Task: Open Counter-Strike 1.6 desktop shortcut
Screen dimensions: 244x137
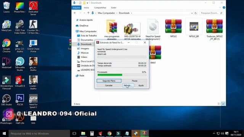Action: coord(33,27)
